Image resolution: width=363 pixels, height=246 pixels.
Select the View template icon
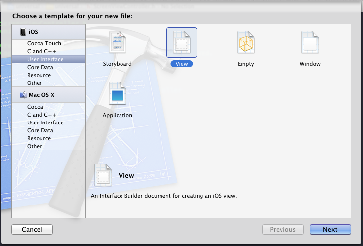pyautogui.click(x=182, y=42)
